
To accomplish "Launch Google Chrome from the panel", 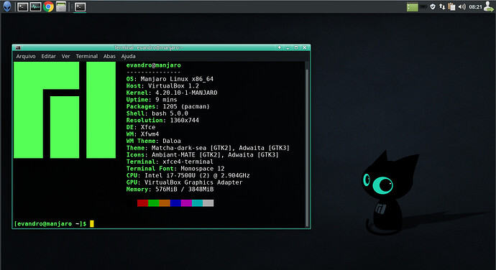I will [x=48, y=6].
